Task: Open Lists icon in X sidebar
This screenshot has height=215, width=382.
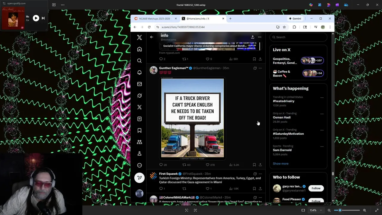Action: pyautogui.click(x=139, y=119)
